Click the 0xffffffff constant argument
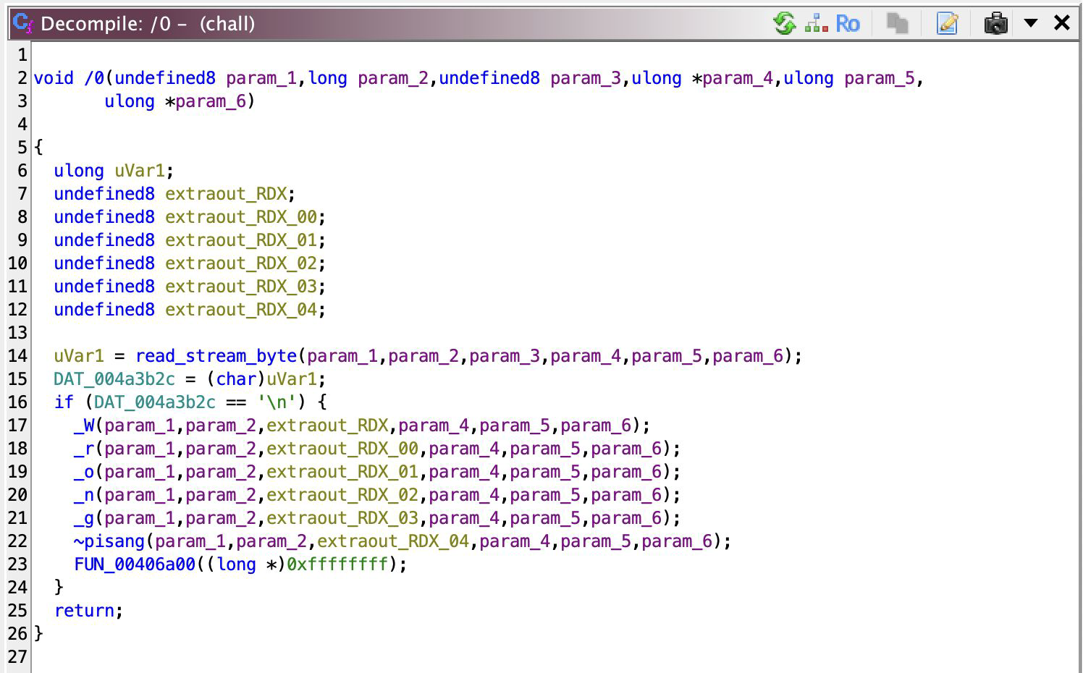This screenshot has width=1083, height=673. pyautogui.click(x=337, y=564)
